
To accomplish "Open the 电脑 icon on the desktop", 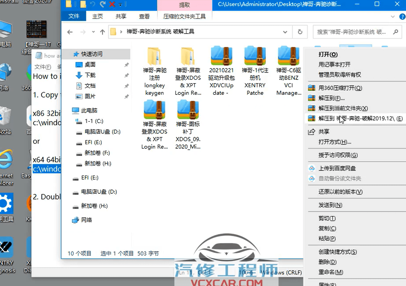I will (3, 28).
